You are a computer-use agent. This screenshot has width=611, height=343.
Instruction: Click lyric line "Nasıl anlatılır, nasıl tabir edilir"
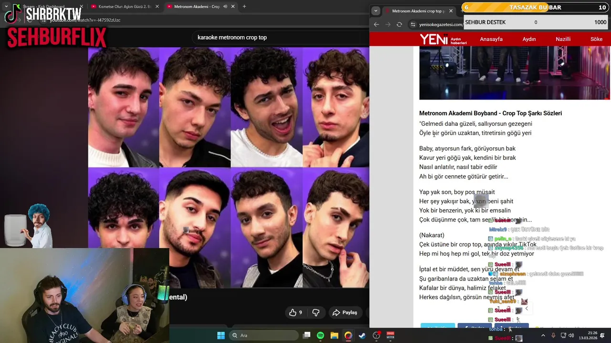tap(458, 167)
